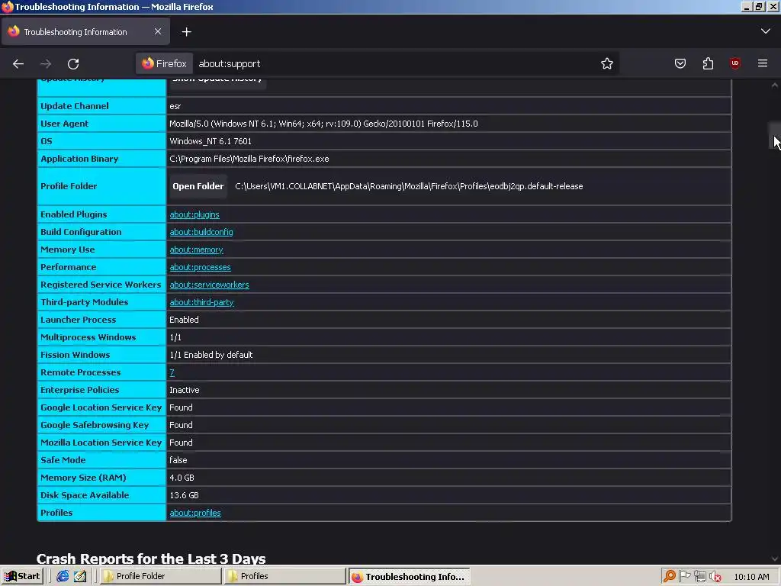This screenshot has height=586, width=781.
Task: Click the Application Binary path value
Action: click(249, 159)
